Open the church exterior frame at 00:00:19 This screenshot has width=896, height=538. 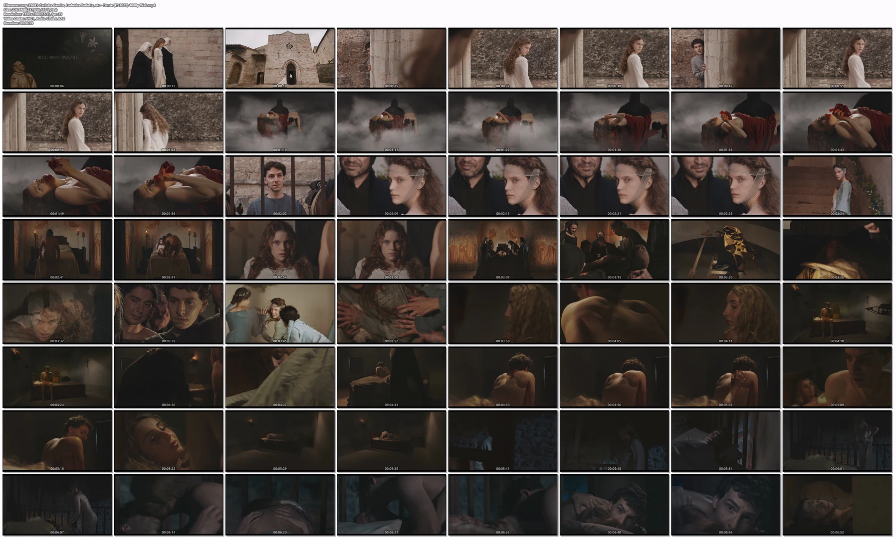point(280,58)
